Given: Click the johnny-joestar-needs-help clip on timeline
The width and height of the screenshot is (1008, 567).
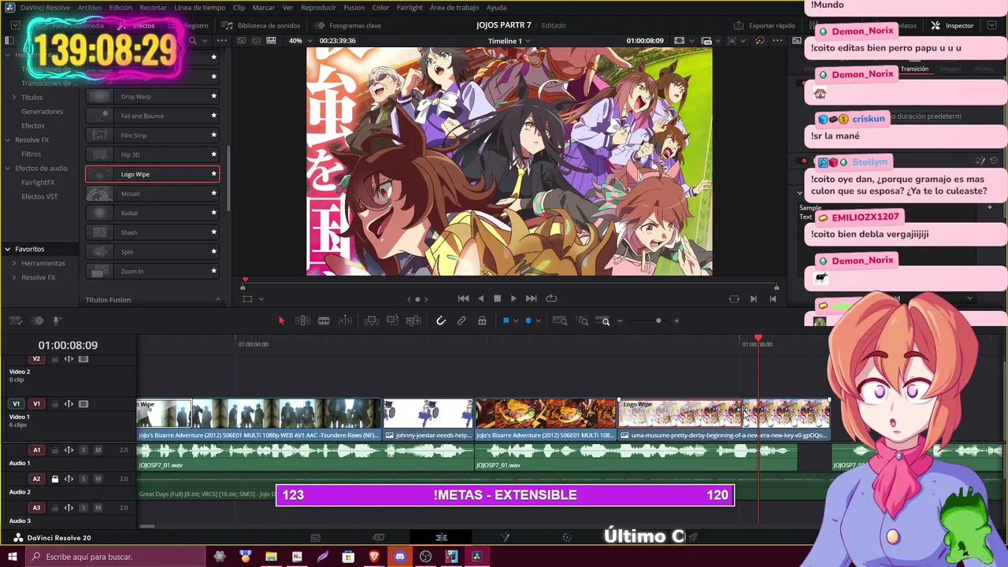Looking at the screenshot, I should click(428, 419).
